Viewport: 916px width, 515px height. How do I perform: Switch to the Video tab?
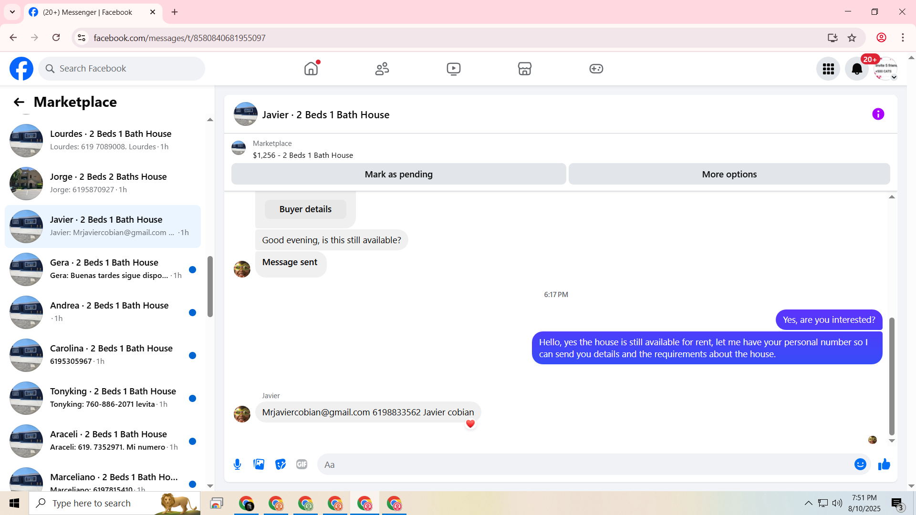coord(453,69)
